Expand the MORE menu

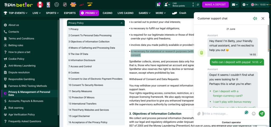[x=161, y=13]
